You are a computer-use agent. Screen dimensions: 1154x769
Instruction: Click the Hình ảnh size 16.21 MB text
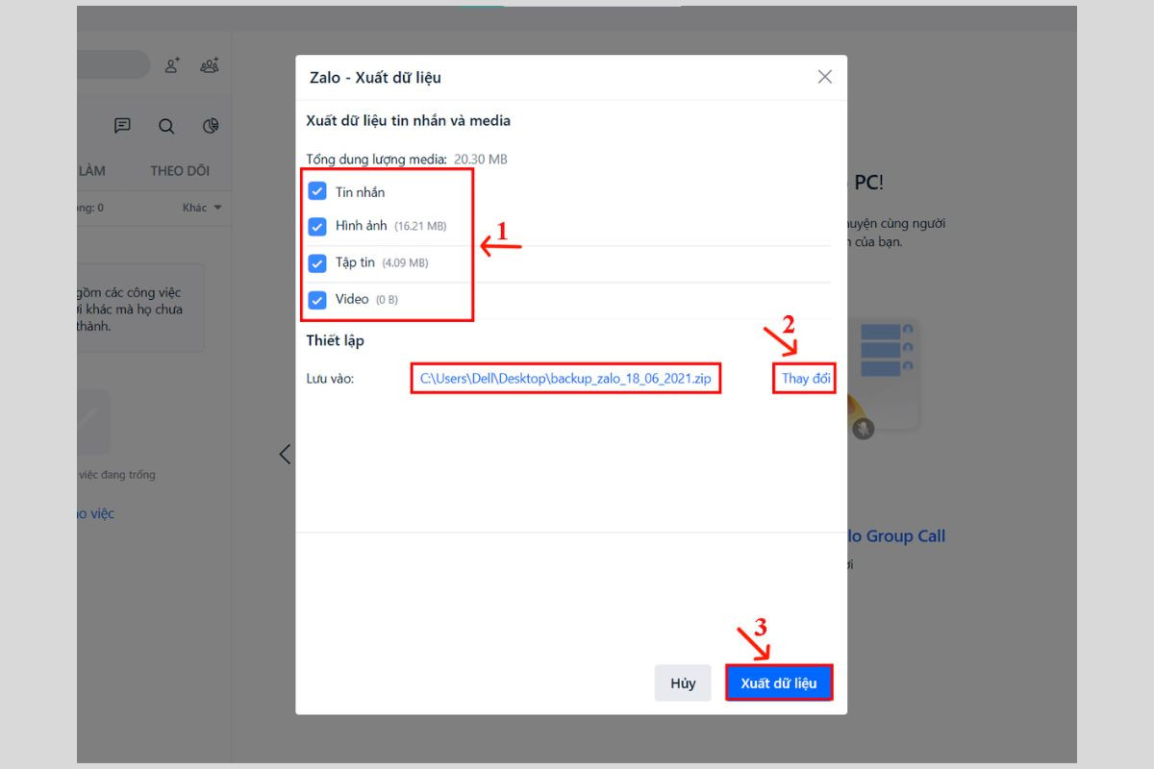pyautogui.click(x=420, y=227)
